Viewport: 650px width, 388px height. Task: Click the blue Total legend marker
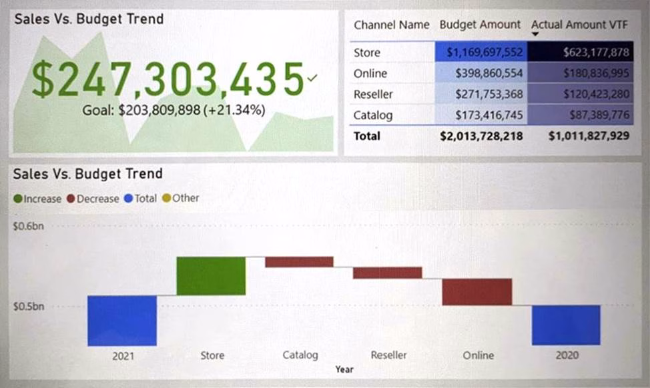[128, 199]
